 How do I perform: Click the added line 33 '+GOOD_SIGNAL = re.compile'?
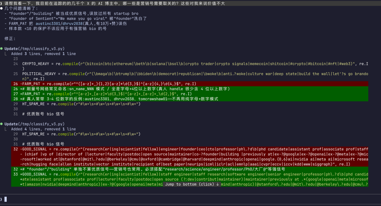[x=189, y=179]
